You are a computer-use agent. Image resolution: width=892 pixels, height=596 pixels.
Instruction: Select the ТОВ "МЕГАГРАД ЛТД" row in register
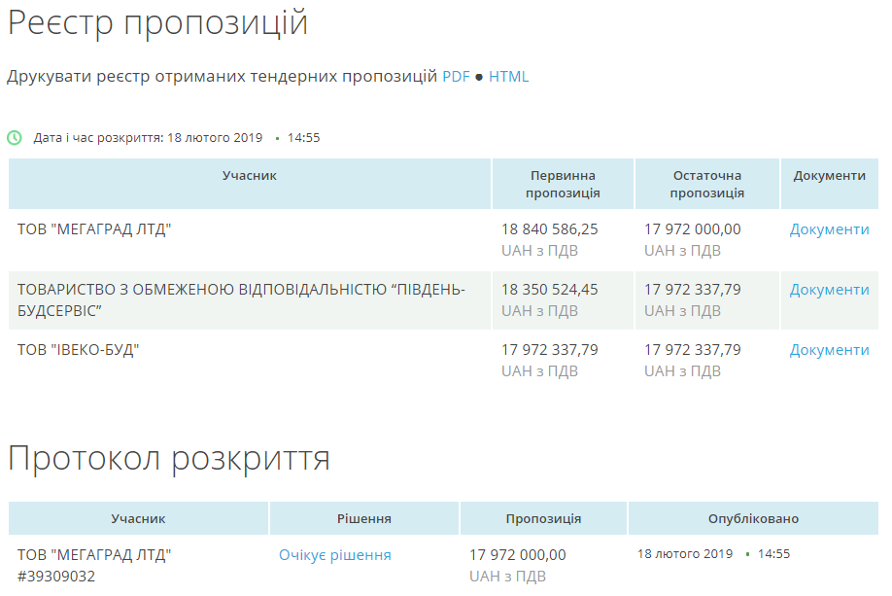coord(94,229)
